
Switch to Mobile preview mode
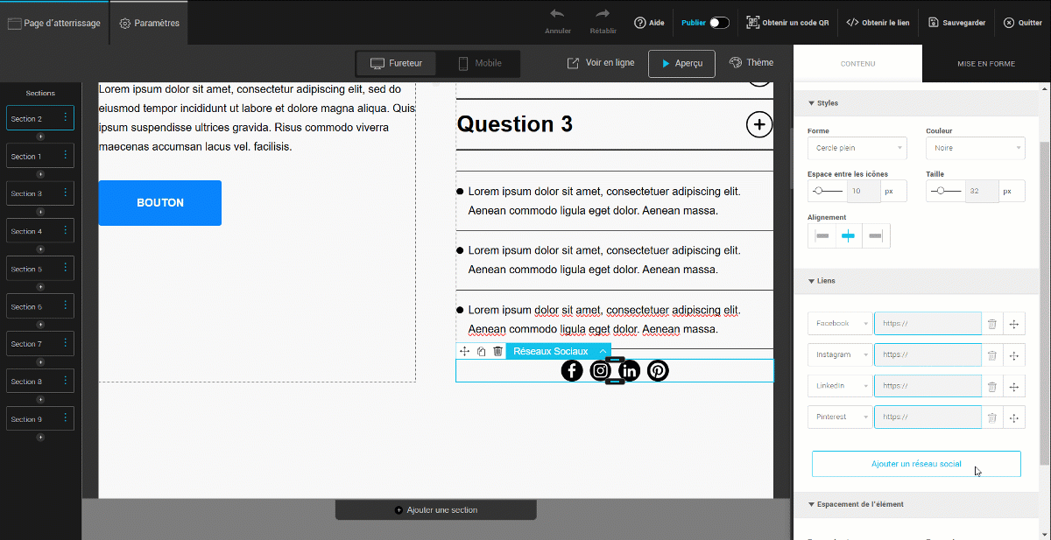[480, 64]
